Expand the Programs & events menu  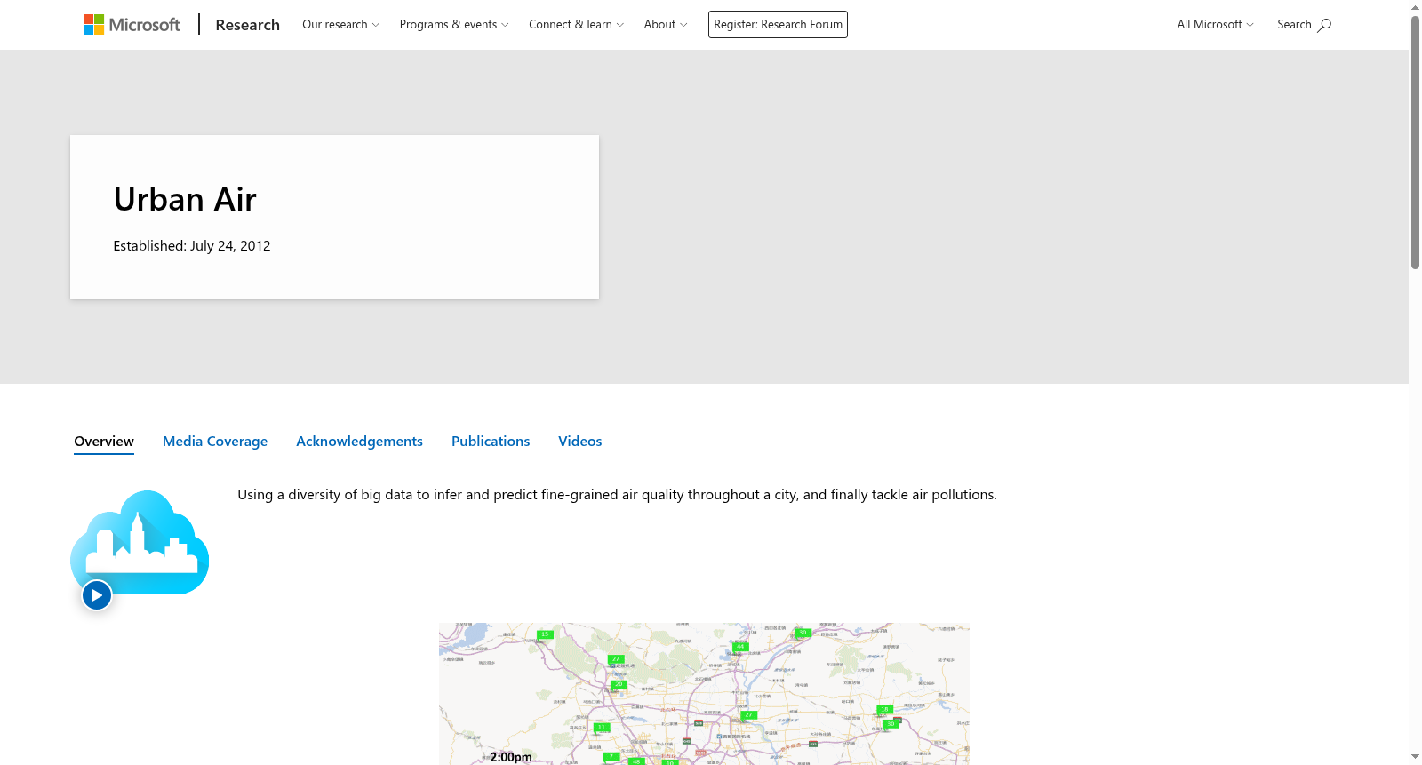click(x=454, y=25)
